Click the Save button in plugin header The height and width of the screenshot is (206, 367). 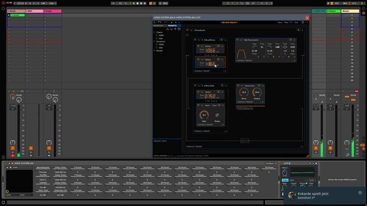point(280,22)
